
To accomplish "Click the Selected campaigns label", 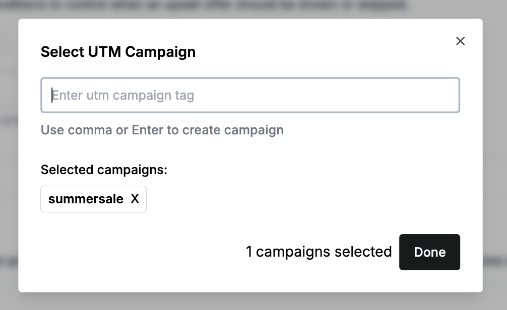I will (104, 170).
